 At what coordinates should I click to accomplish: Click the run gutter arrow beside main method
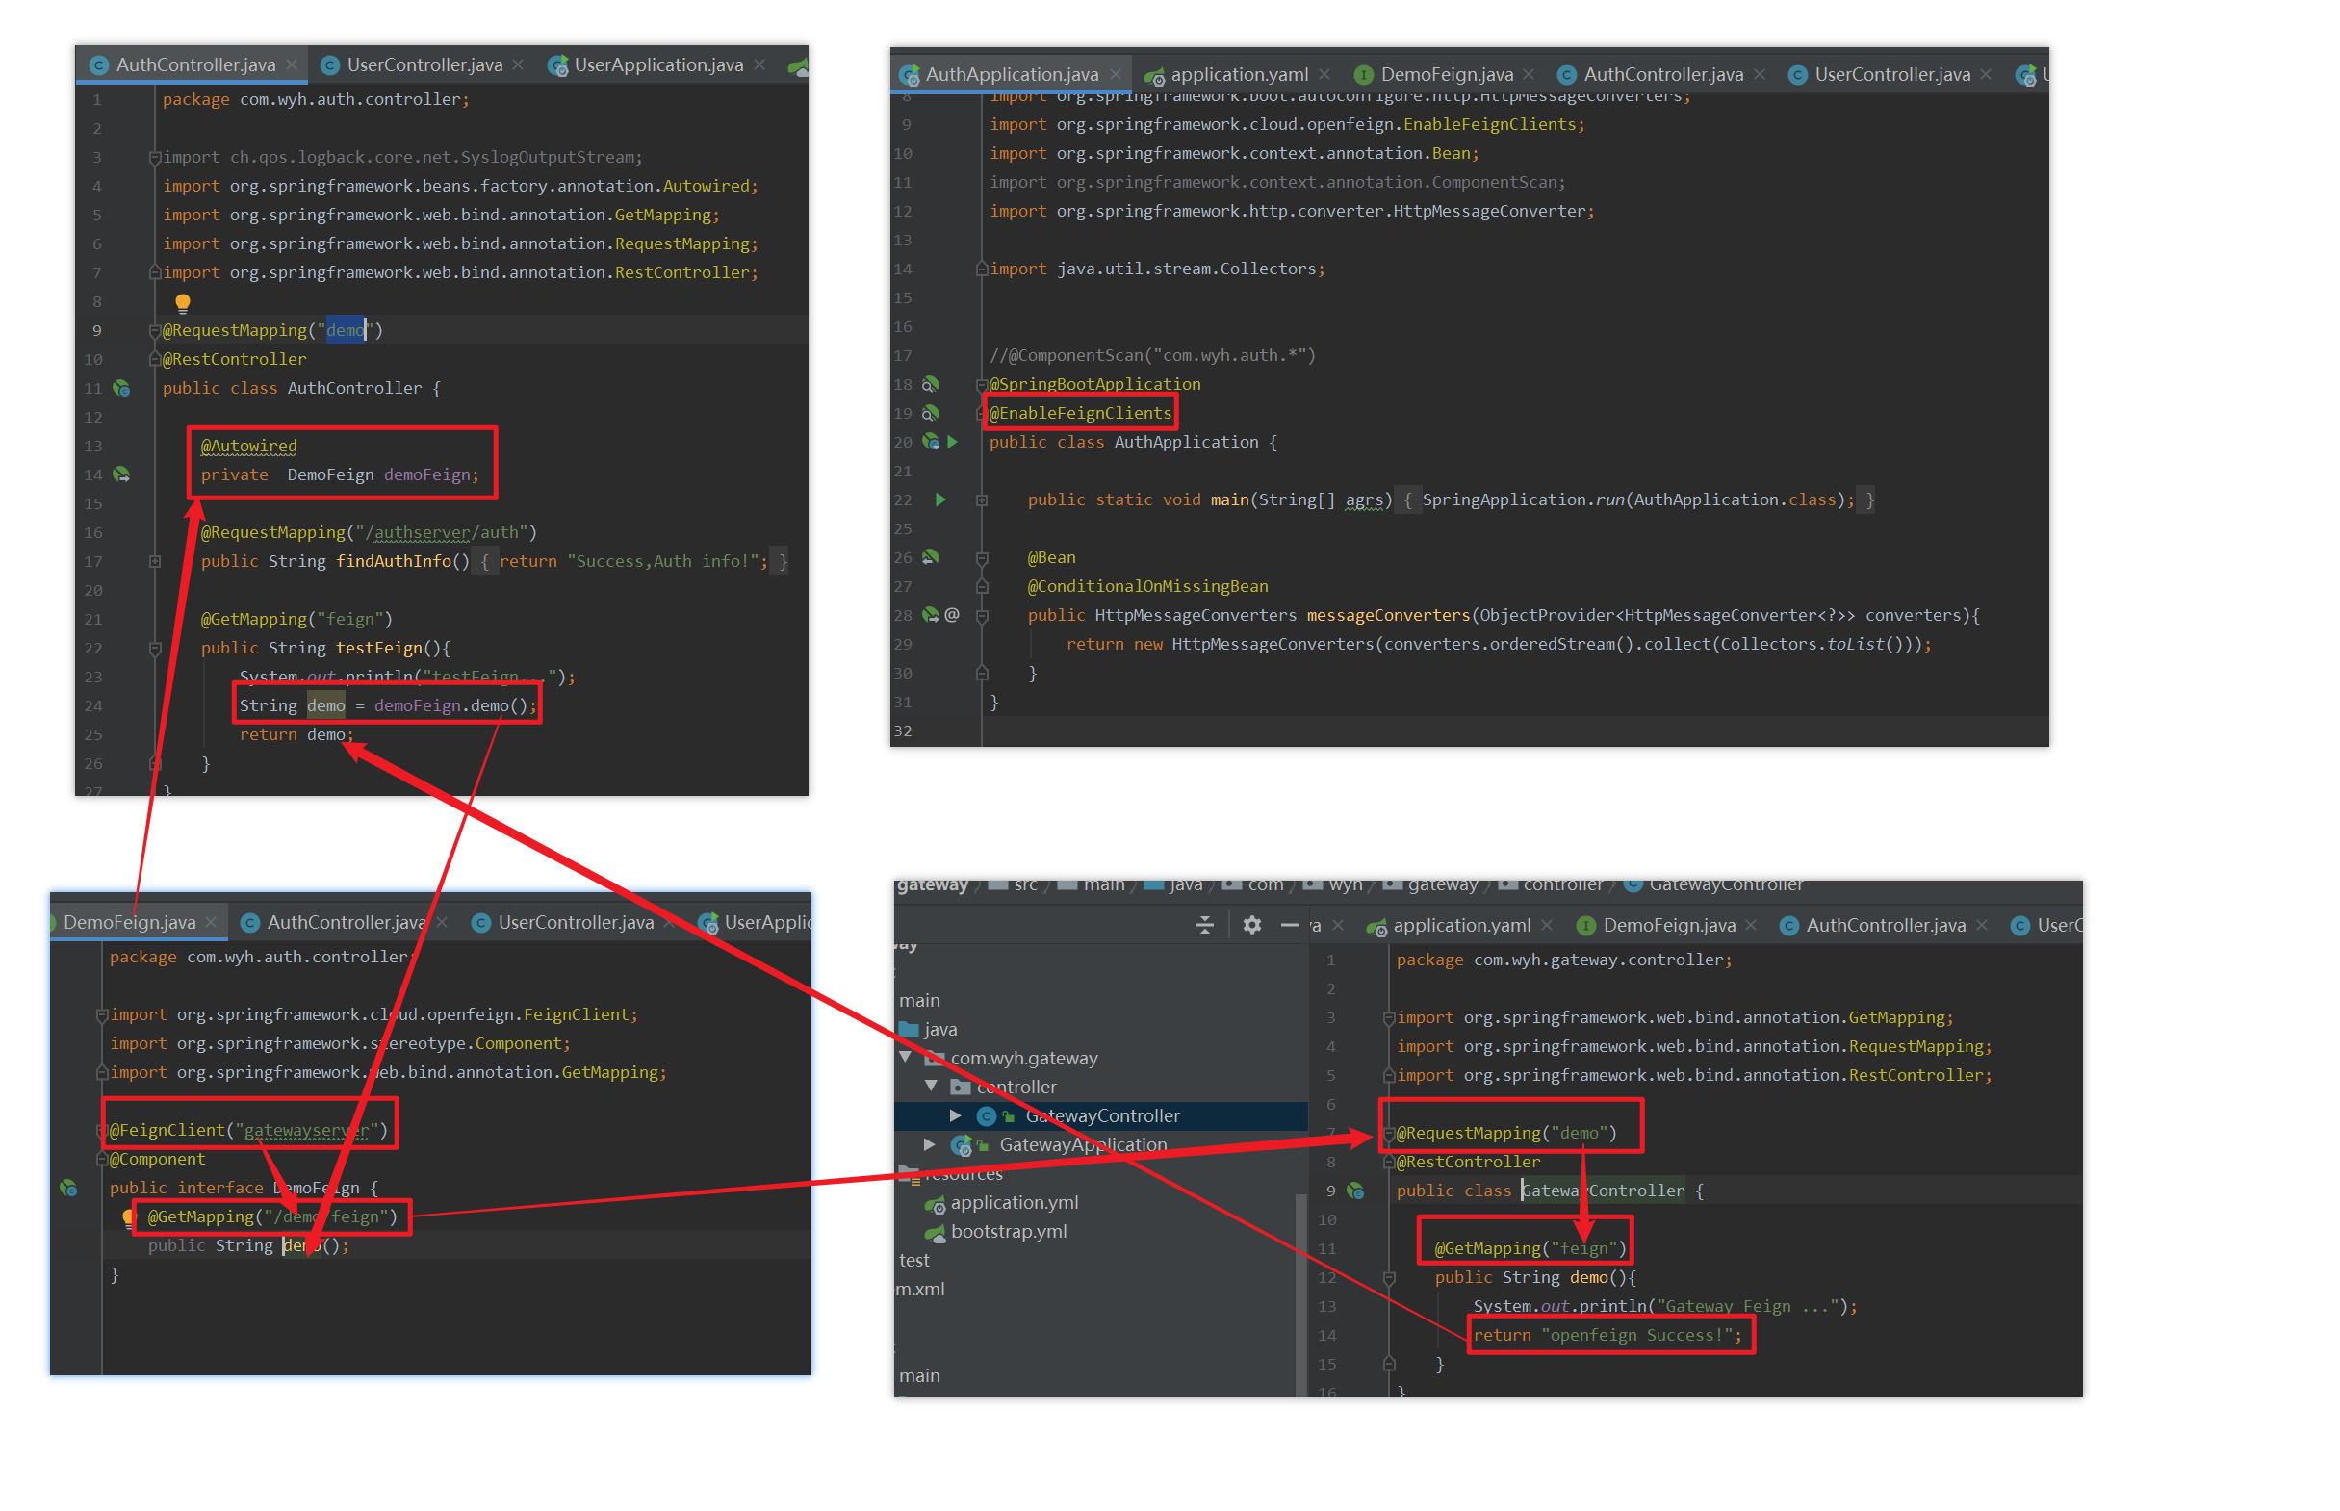(x=939, y=499)
